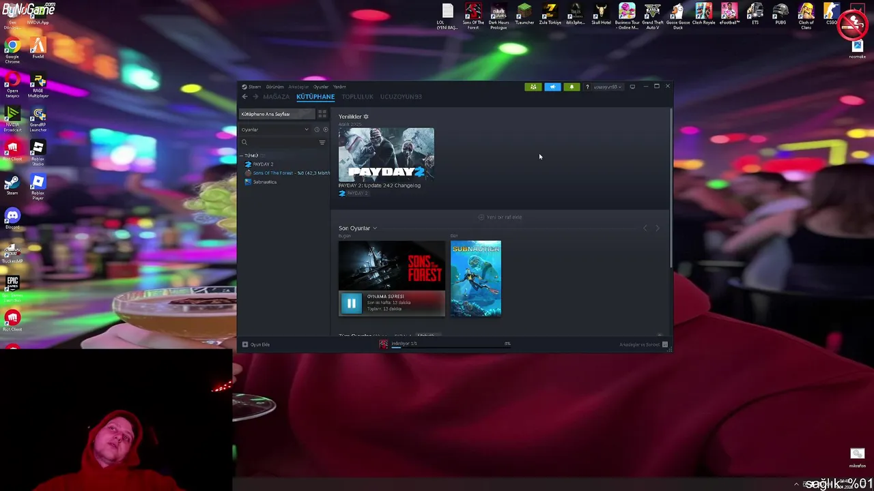This screenshot has width=874, height=491.
Task: Open the advanced filter options icon
Action: coord(322,142)
